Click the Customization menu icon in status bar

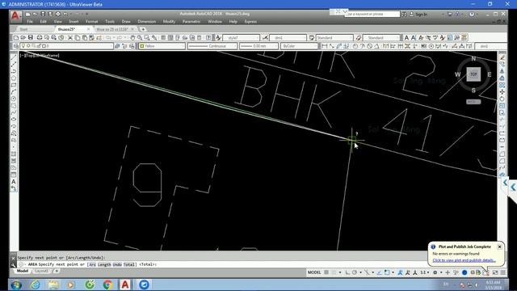pyautogui.click(x=502, y=272)
